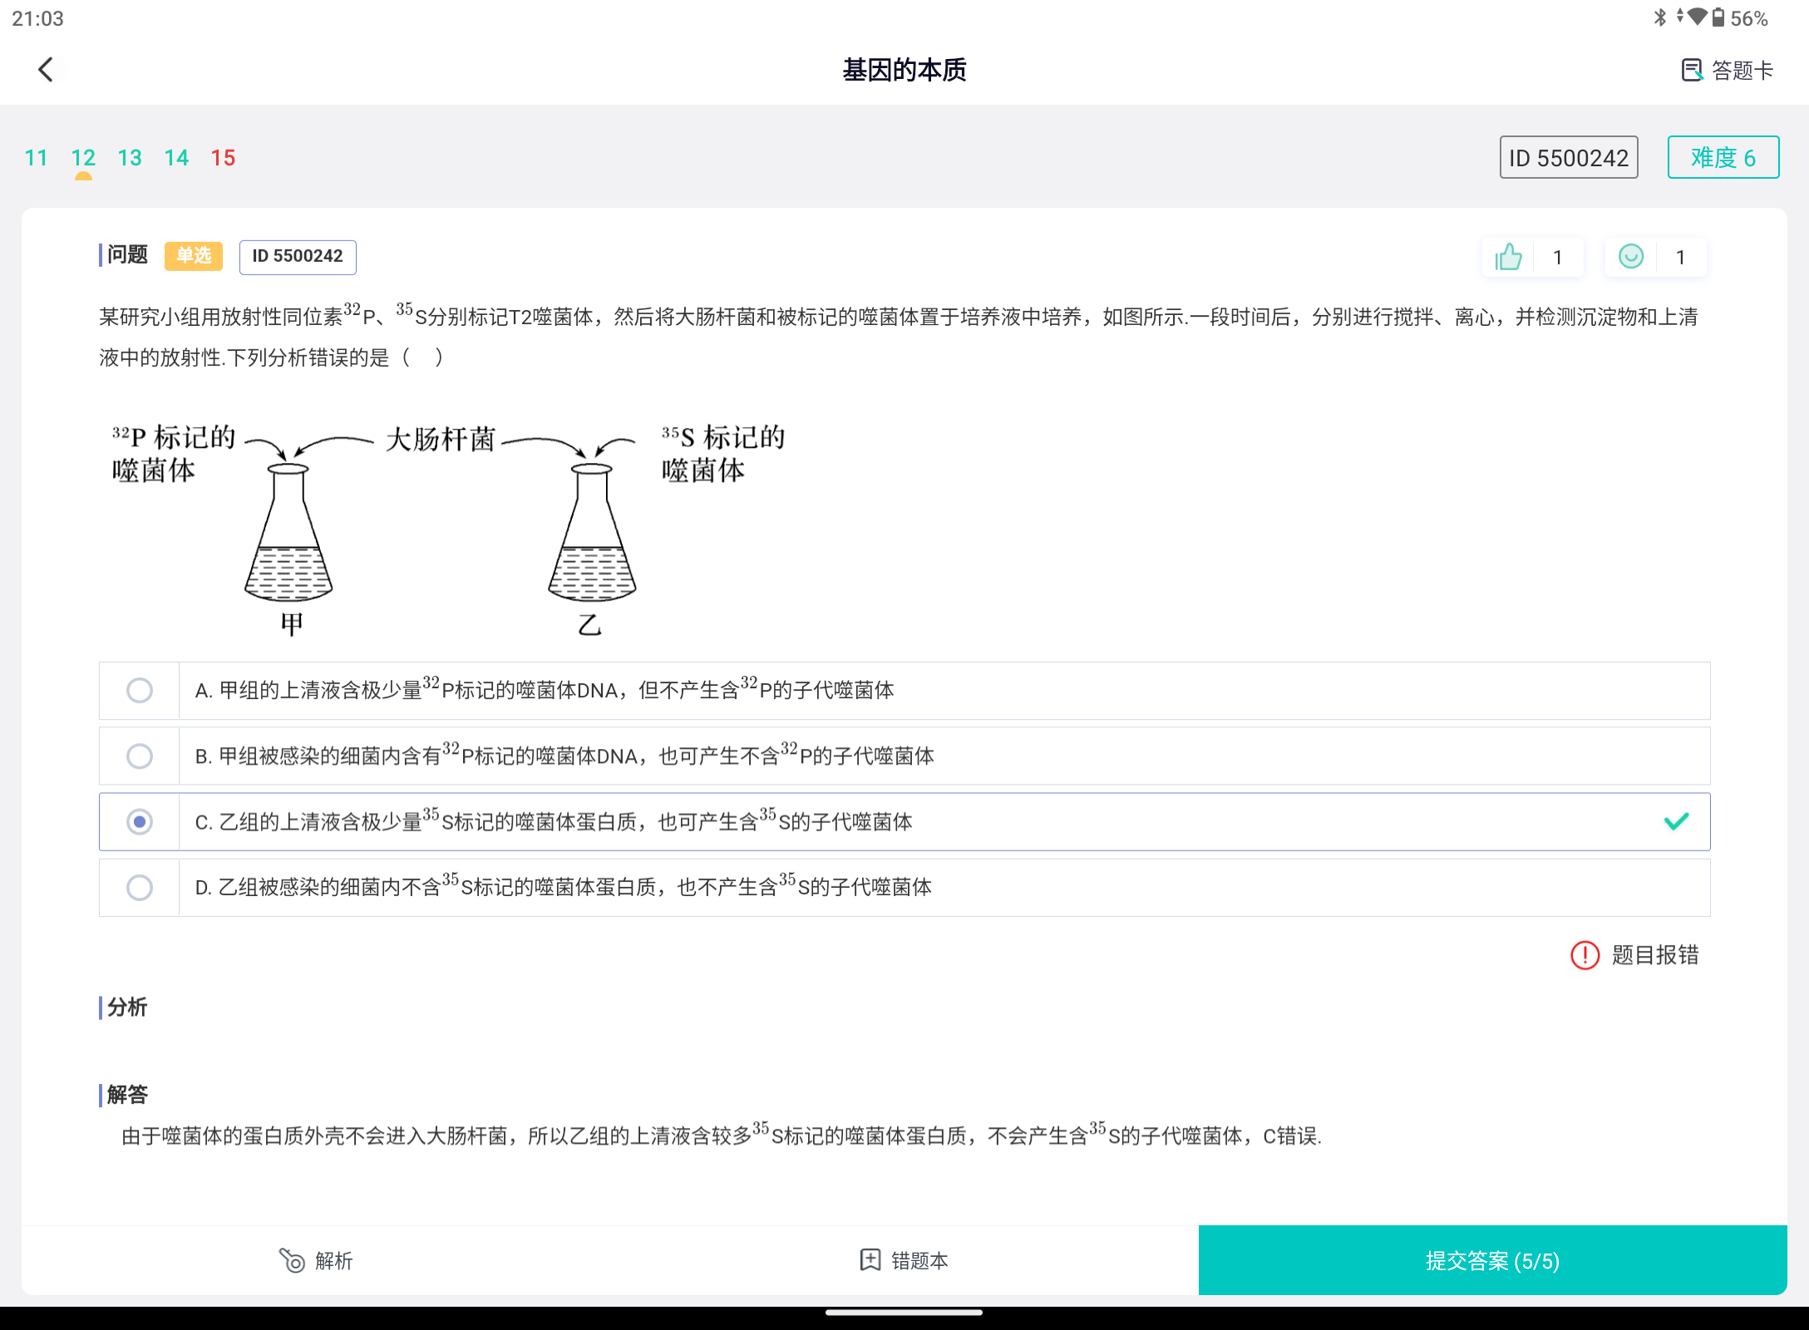The image size is (1809, 1330).
Task: Jump to question 15 in red
Action: [x=223, y=158]
